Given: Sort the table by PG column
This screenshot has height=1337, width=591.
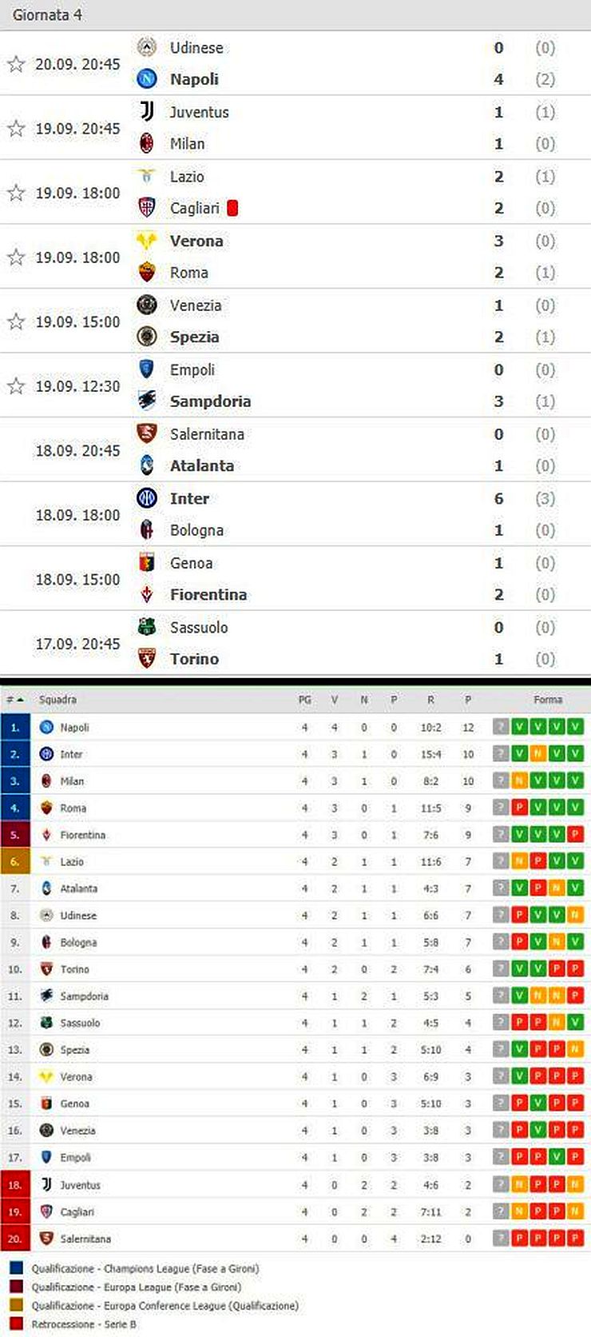Looking at the screenshot, I should [x=304, y=700].
